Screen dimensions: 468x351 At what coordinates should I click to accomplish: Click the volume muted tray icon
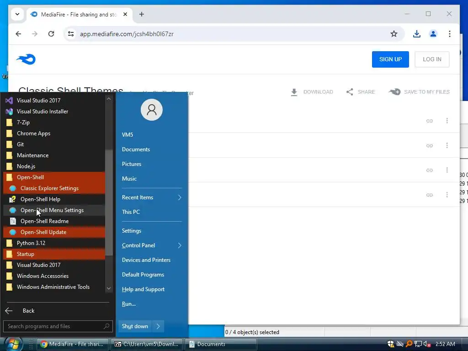click(x=427, y=344)
